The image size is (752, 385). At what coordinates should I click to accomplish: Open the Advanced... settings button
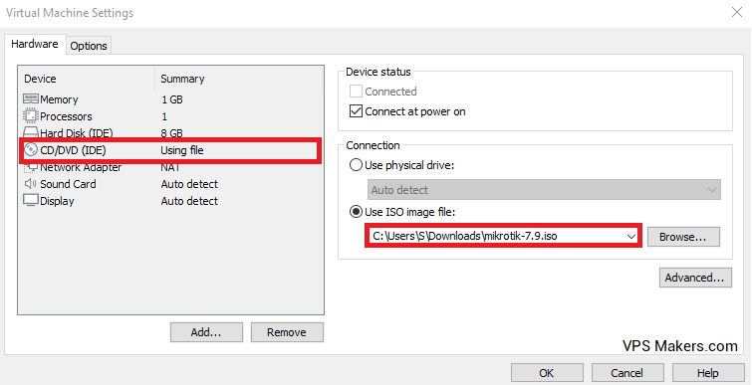point(695,278)
